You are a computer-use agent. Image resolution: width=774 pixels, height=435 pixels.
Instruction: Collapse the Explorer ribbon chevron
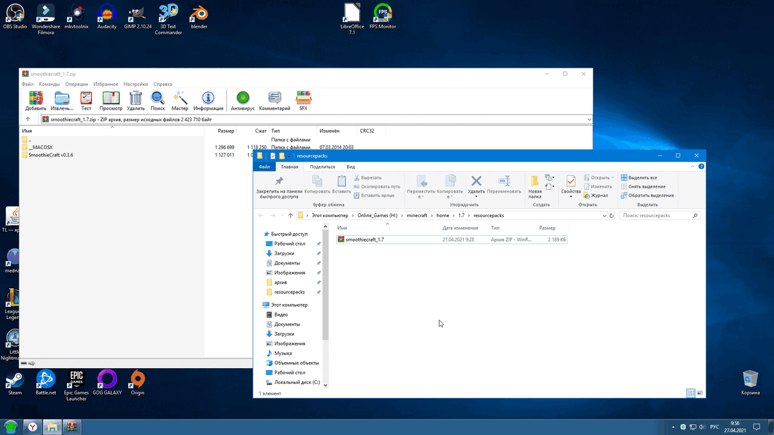pos(693,166)
